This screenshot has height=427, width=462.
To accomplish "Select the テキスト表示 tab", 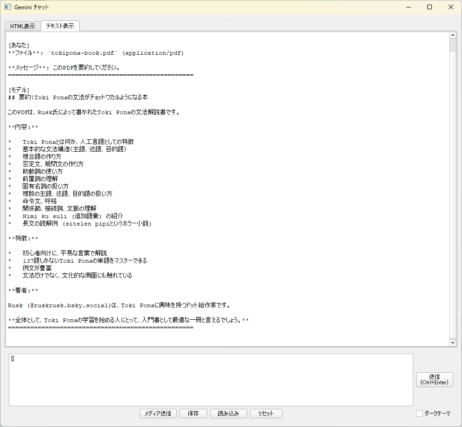I will (60, 26).
